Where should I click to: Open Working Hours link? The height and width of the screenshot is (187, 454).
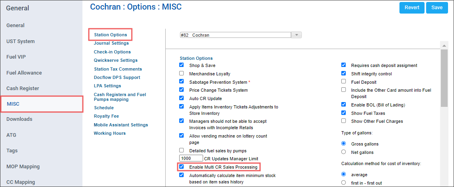(x=110, y=133)
